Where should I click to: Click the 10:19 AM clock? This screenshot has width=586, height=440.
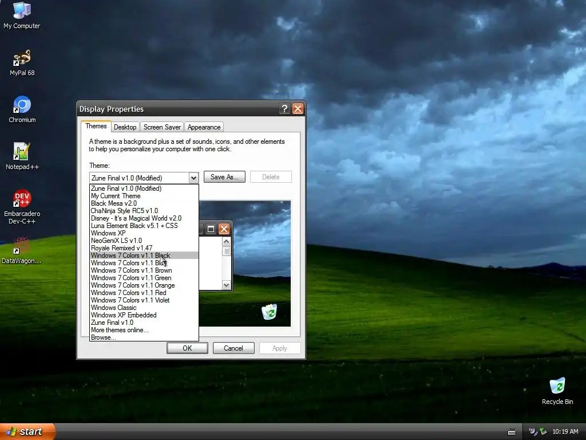(x=565, y=432)
